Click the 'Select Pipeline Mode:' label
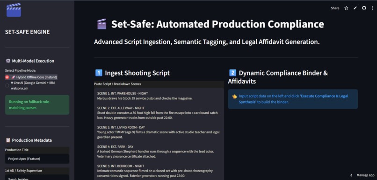This screenshot has height=180, width=377. pos(21,71)
